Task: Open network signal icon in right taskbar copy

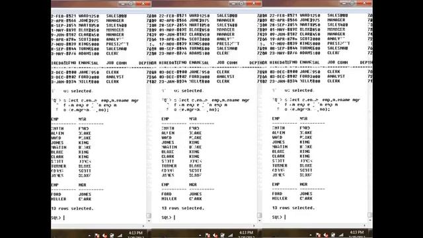Action: click(x=341, y=235)
